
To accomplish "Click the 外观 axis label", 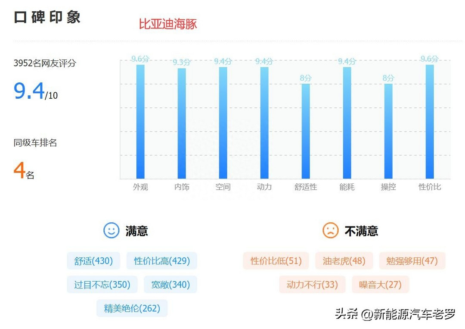I will [x=140, y=187].
